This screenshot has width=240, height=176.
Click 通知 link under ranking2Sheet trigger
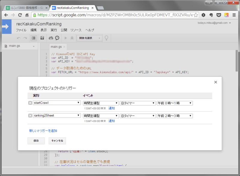(x=112, y=121)
